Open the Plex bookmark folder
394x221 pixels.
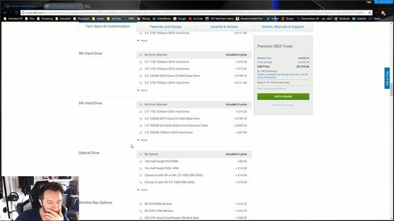pyautogui.click(x=30, y=18)
